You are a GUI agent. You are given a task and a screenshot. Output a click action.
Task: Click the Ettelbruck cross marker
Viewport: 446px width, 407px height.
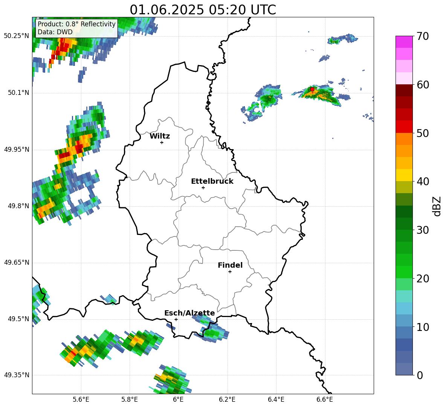[x=203, y=187]
